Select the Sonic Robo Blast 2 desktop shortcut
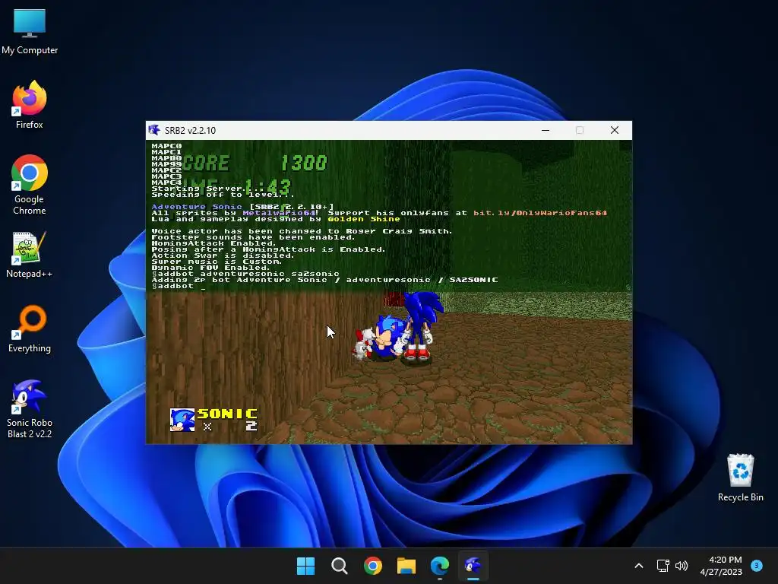Viewport: 778px width, 584px height. [x=30, y=409]
